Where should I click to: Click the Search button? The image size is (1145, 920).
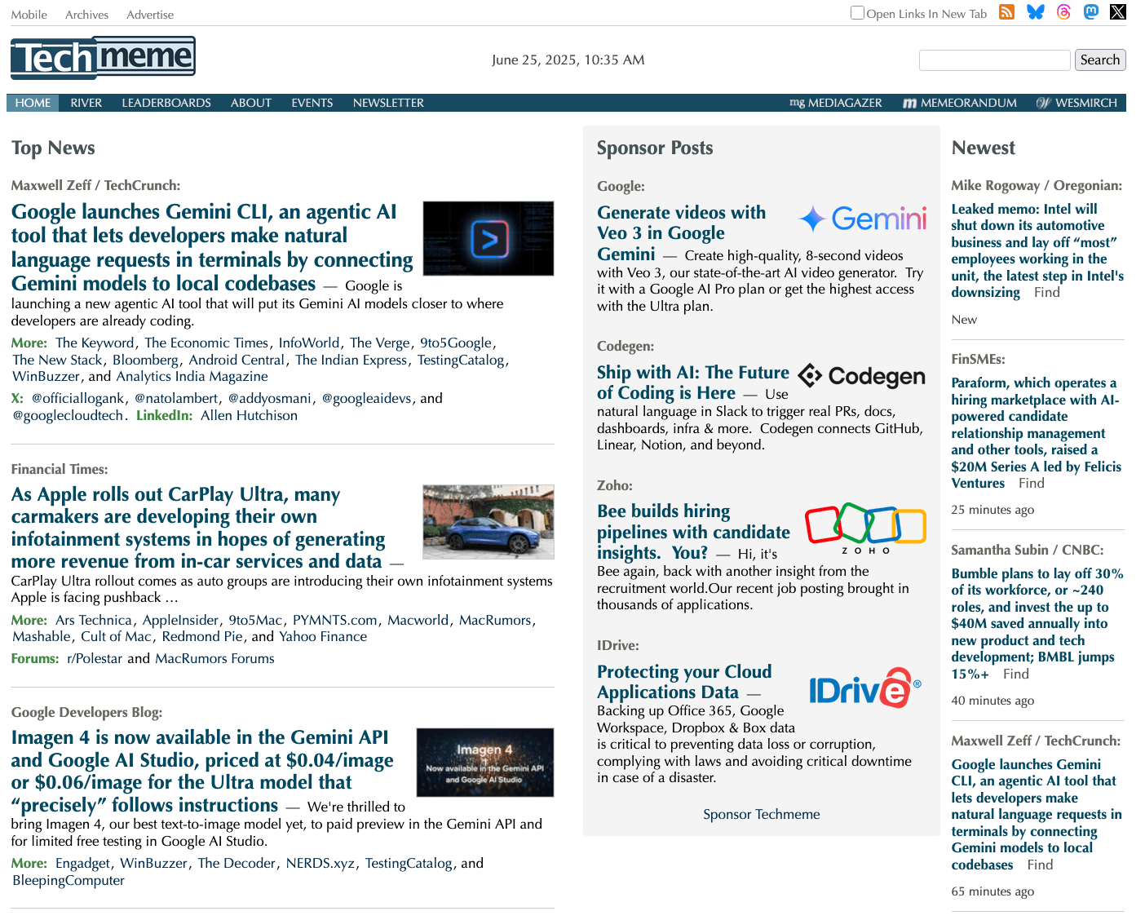pyautogui.click(x=1099, y=60)
